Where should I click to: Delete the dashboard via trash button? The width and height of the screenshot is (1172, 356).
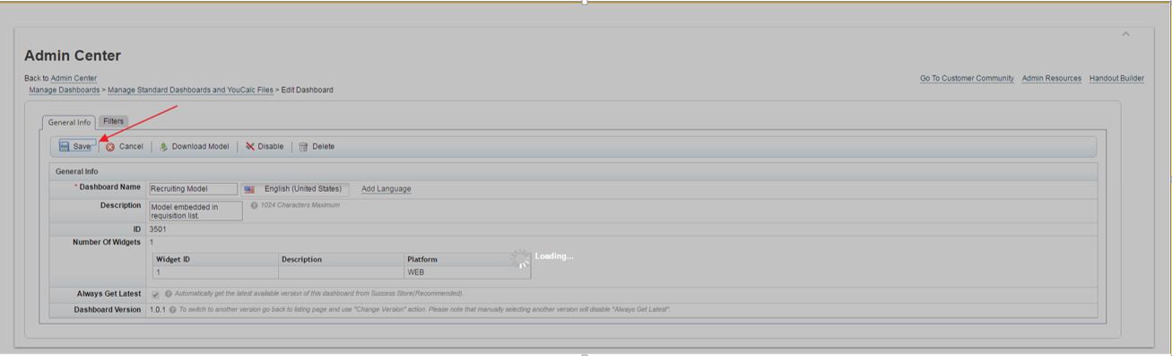click(x=317, y=146)
